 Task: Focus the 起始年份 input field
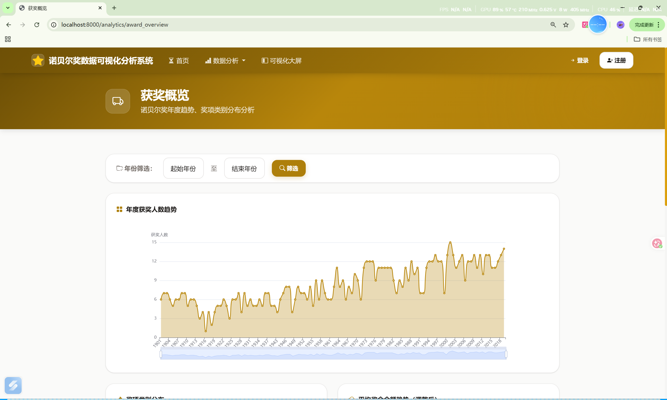tap(183, 169)
